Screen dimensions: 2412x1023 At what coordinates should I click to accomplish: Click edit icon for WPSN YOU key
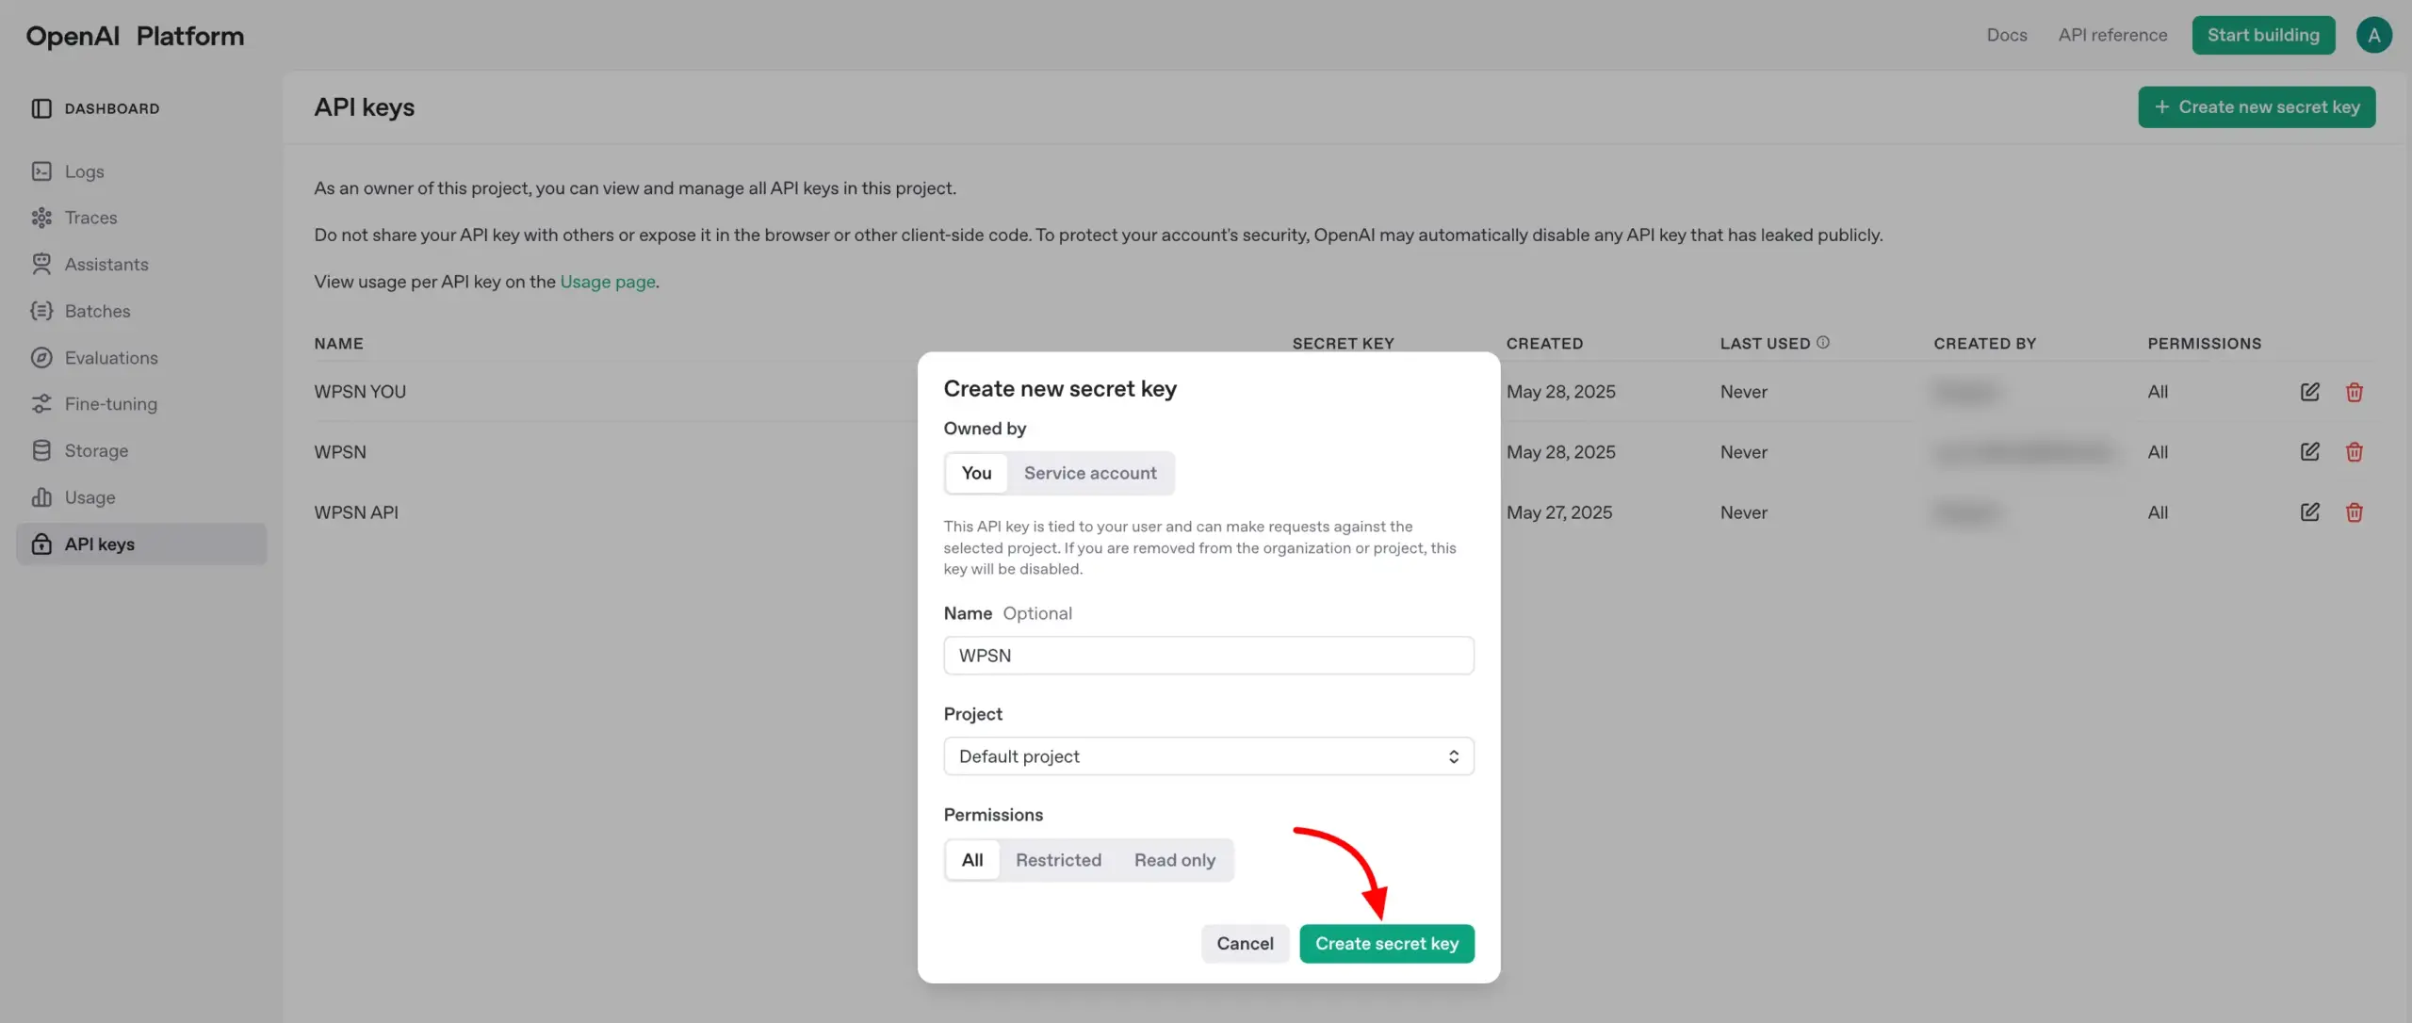[x=2309, y=392]
